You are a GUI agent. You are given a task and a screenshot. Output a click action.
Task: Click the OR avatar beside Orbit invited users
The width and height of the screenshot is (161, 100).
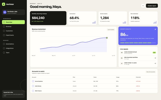122,63
